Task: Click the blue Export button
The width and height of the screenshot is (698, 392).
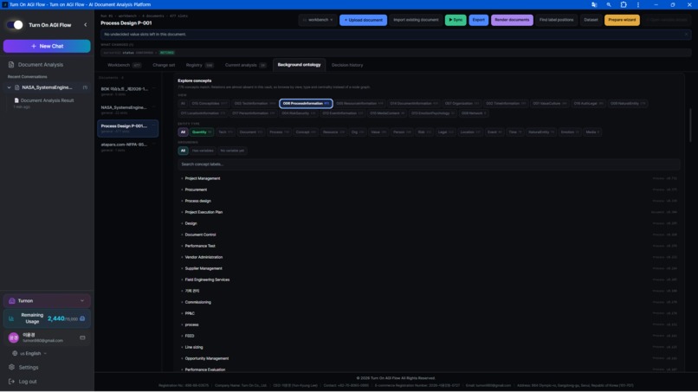Action: click(479, 20)
